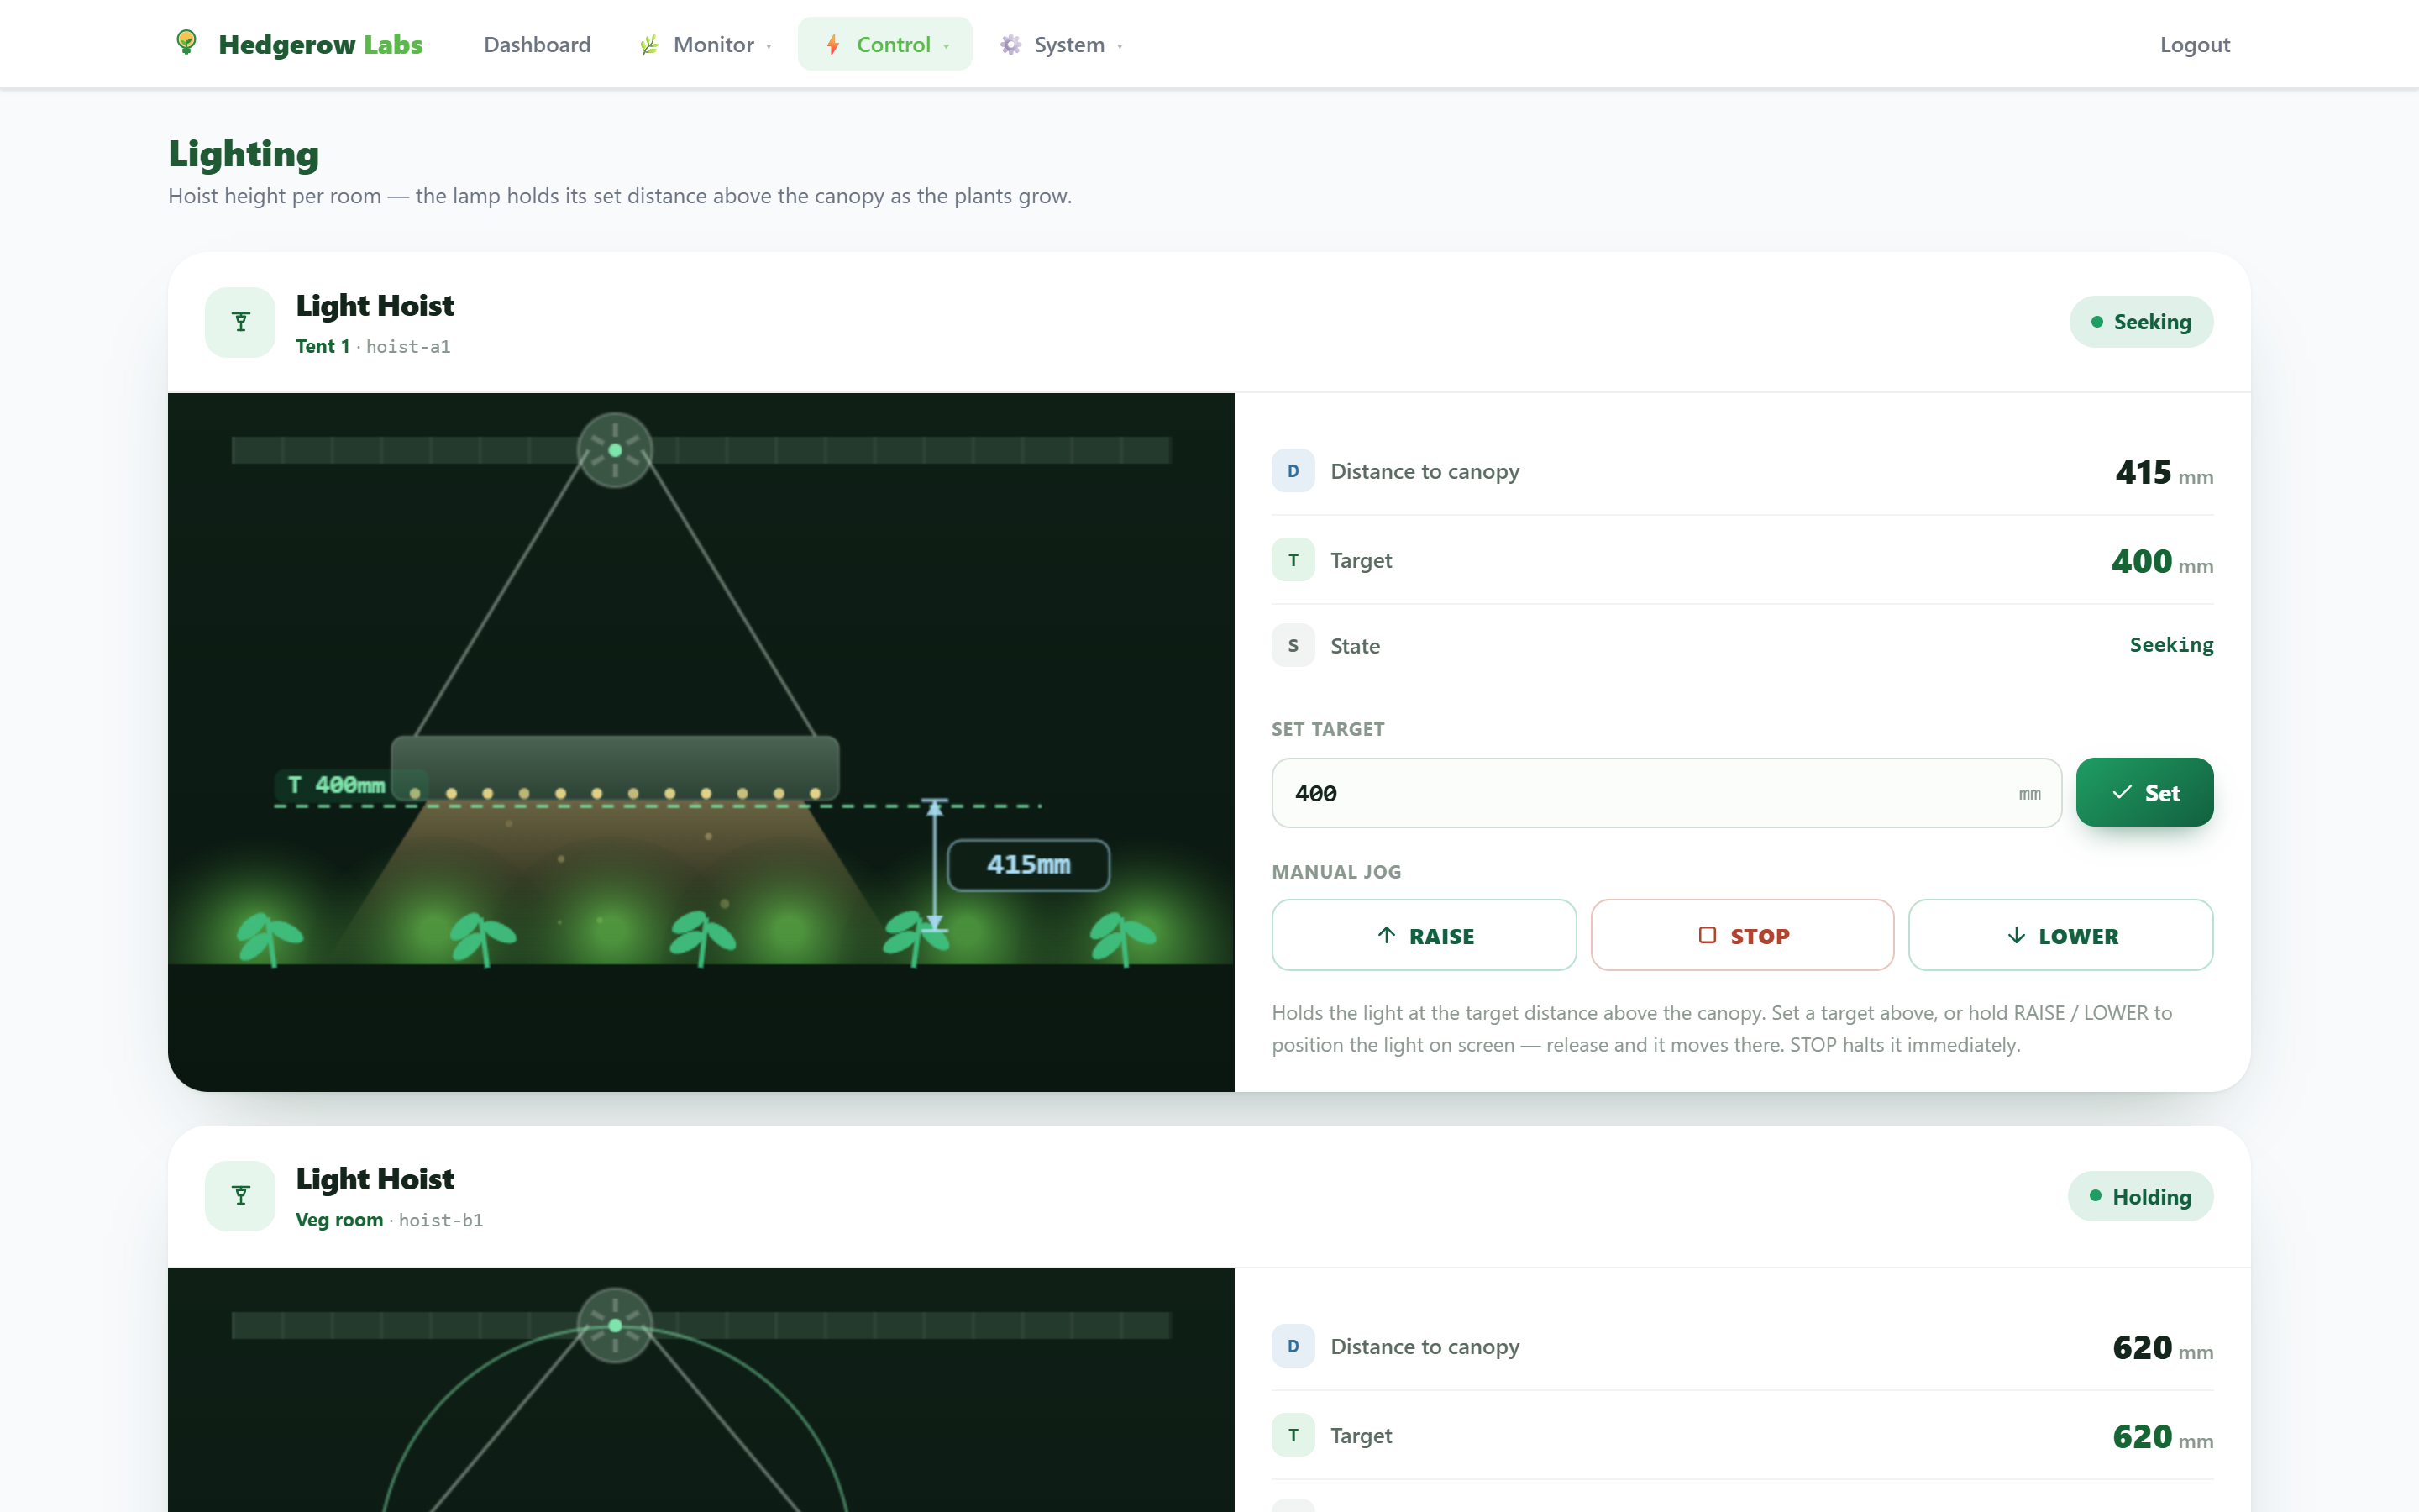
Task: Click the System gear icon
Action: coord(1010,45)
